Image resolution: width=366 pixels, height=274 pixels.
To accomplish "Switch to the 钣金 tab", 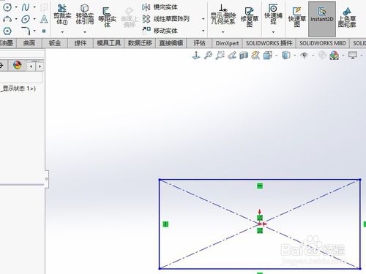I will [x=55, y=43].
